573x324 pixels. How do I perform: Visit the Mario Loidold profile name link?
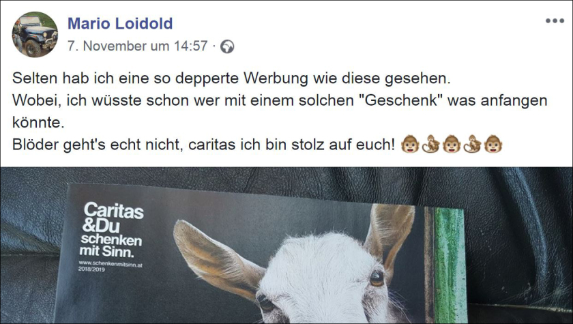coord(120,23)
